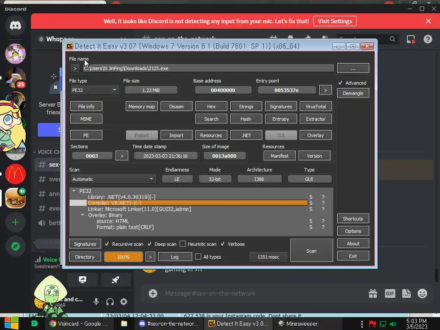Open Explore servers compass icon
Viewport: 440px width, 330px height.
coord(15,246)
